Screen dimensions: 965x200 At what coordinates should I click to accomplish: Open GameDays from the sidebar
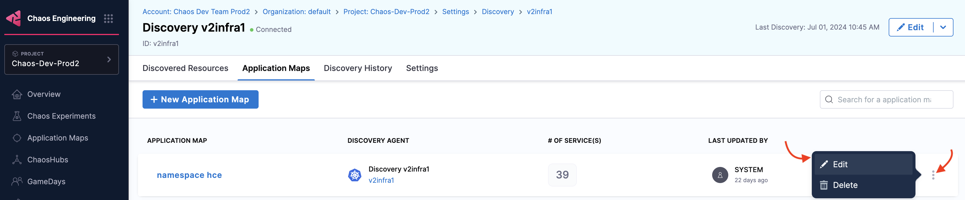(46, 182)
